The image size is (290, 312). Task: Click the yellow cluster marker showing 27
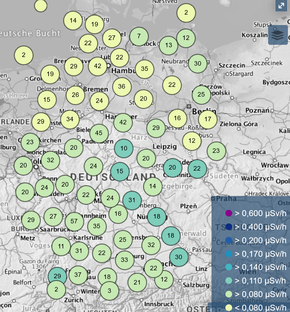[112, 38]
